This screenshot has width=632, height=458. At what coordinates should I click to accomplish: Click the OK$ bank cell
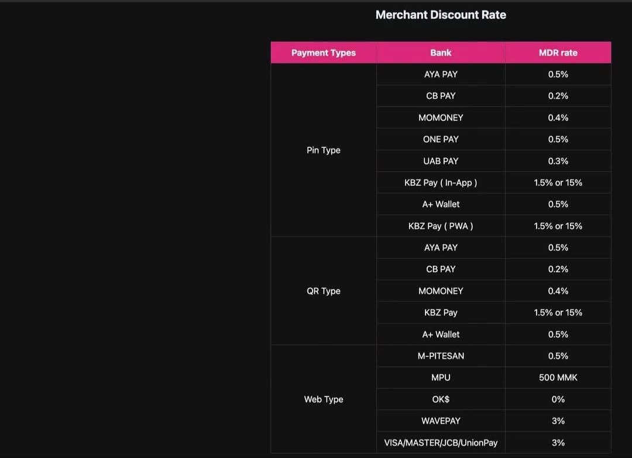[441, 399]
